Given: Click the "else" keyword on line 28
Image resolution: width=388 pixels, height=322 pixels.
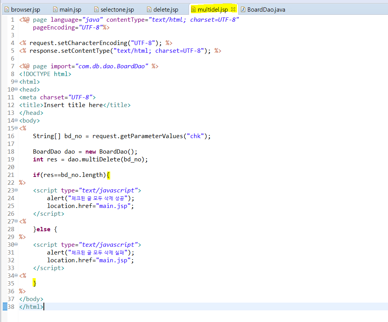Looking at the screenshot, I should coord(43,229).
